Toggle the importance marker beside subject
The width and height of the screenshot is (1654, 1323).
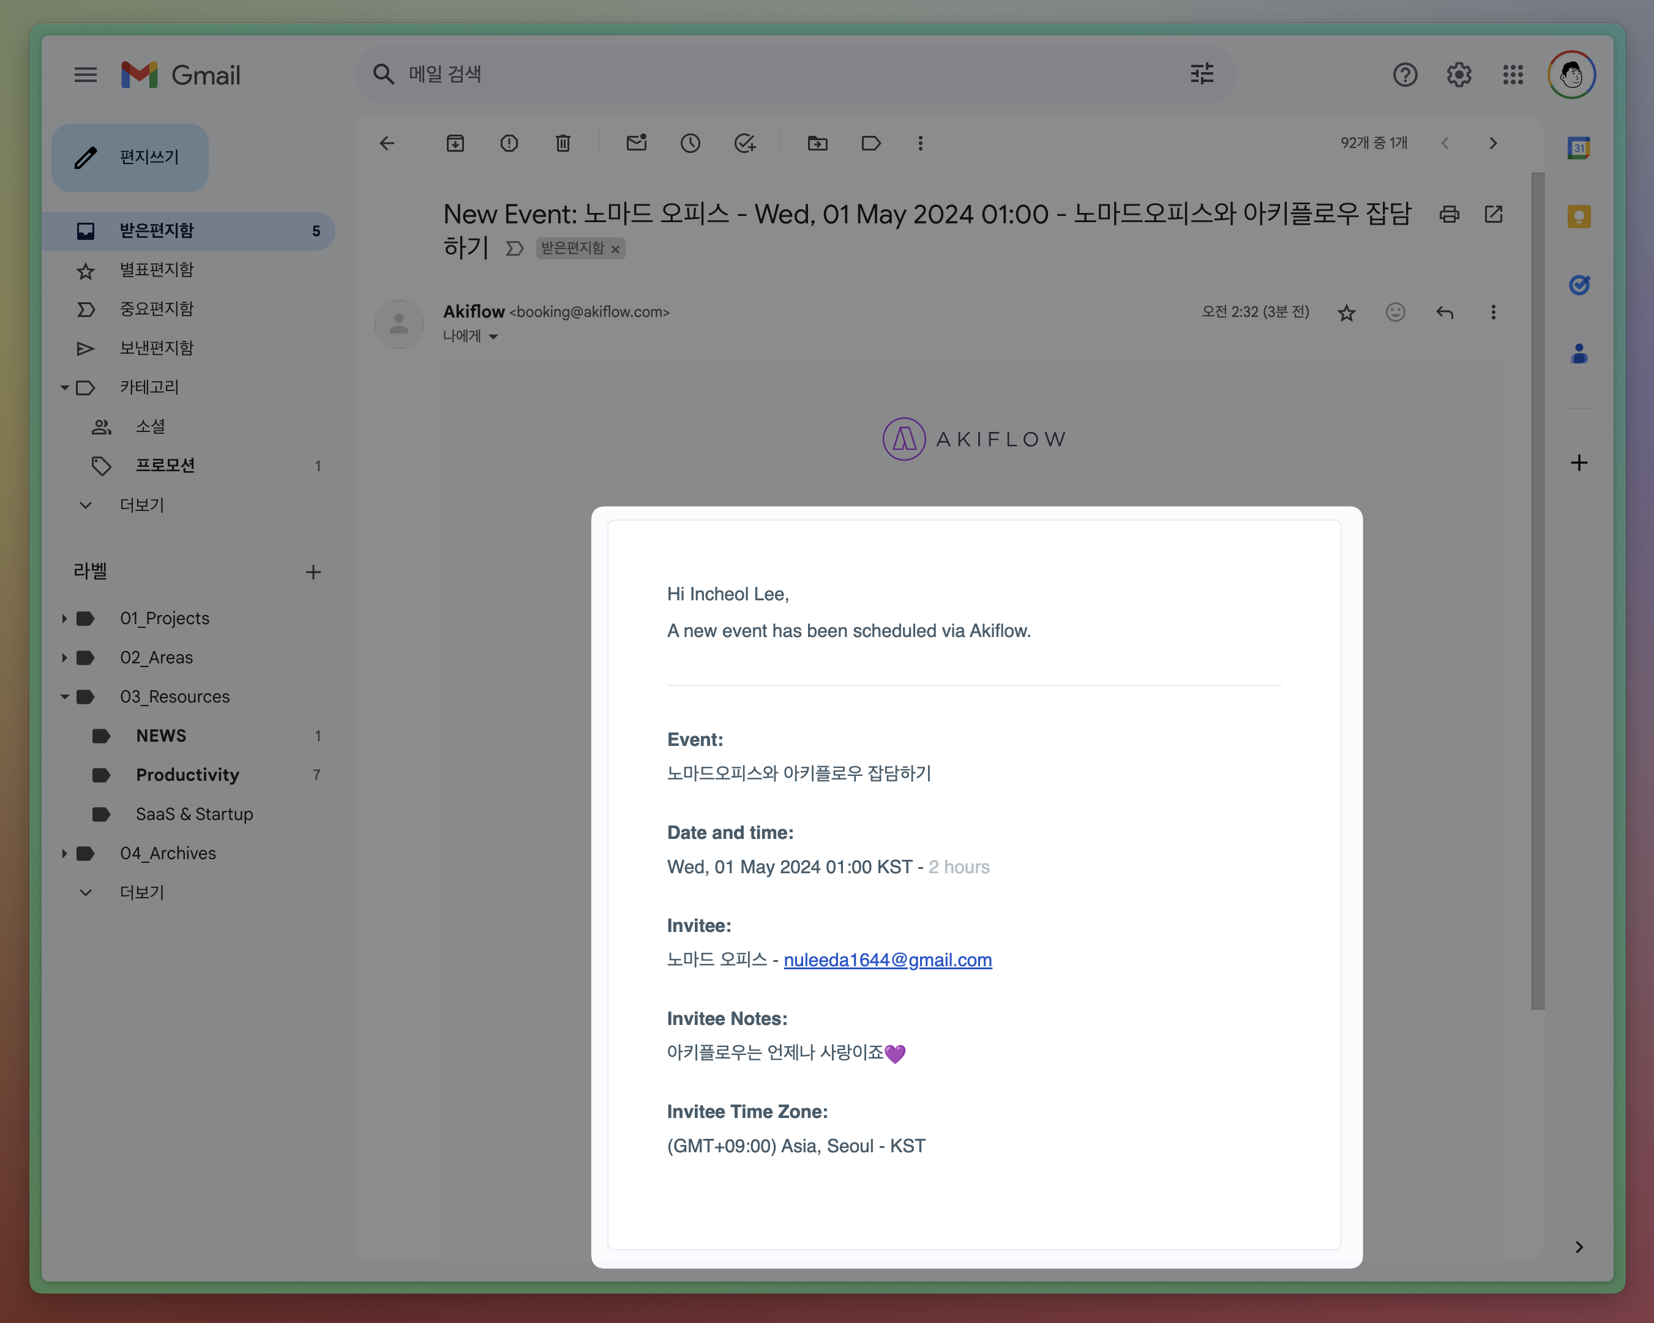[514, 248]
